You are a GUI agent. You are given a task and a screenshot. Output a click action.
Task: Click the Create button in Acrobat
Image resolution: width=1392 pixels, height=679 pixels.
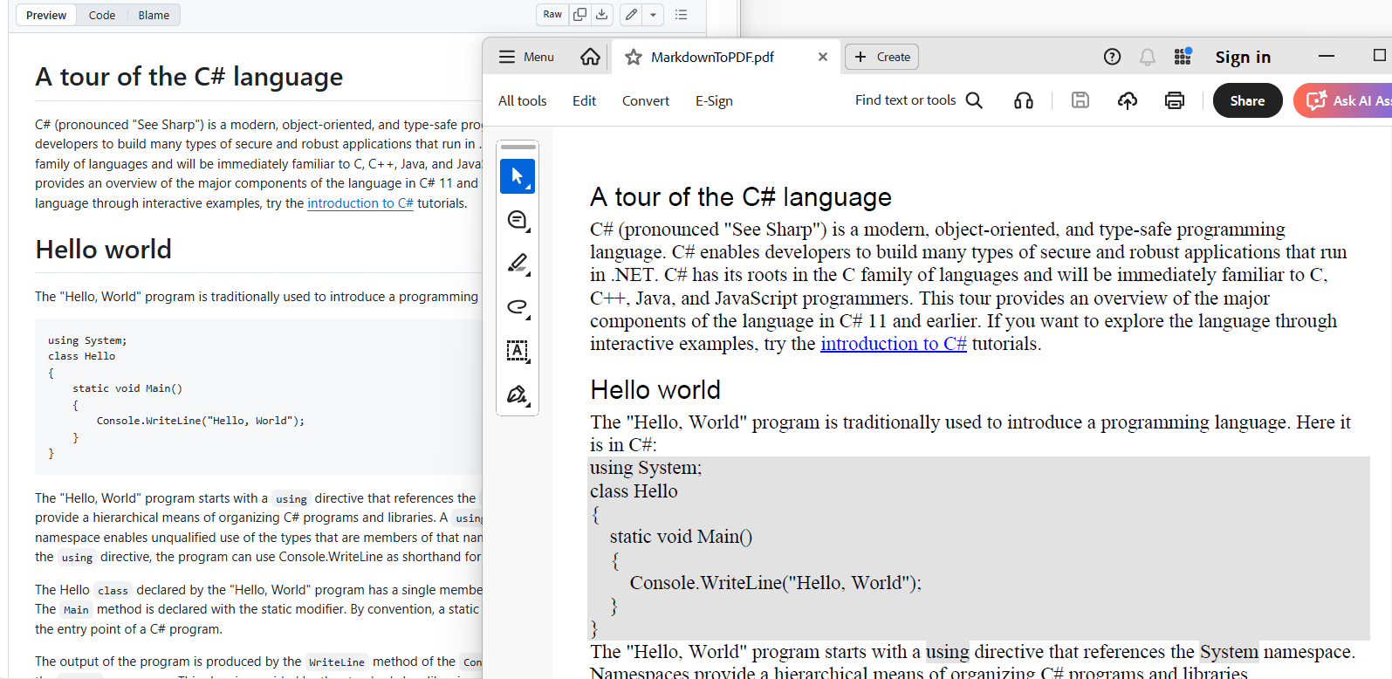(x=881, y=57)
